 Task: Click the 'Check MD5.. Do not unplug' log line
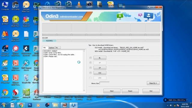[59, 55]
